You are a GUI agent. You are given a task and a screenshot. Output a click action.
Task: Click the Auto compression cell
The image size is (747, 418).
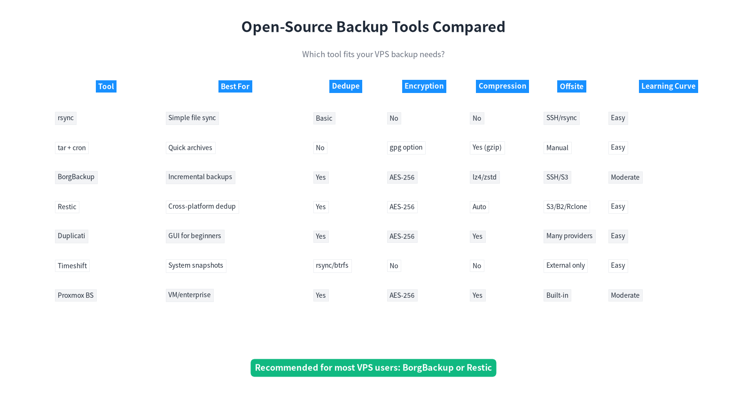479,207
